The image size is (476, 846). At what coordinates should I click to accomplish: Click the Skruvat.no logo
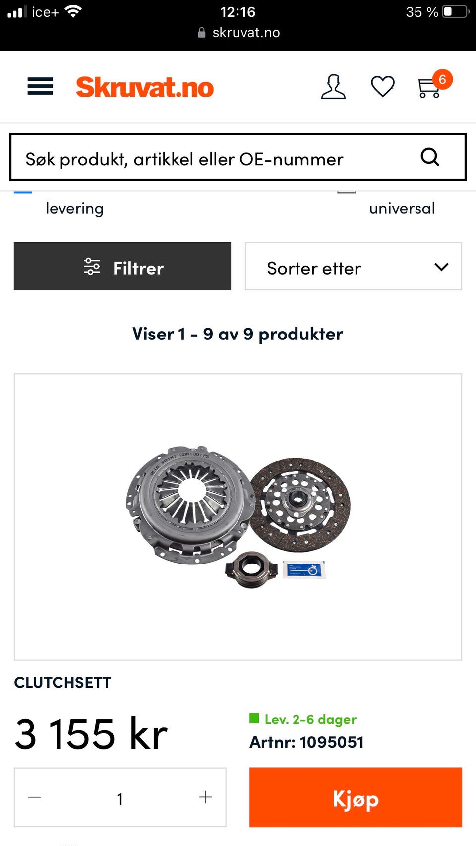(145, 87)
